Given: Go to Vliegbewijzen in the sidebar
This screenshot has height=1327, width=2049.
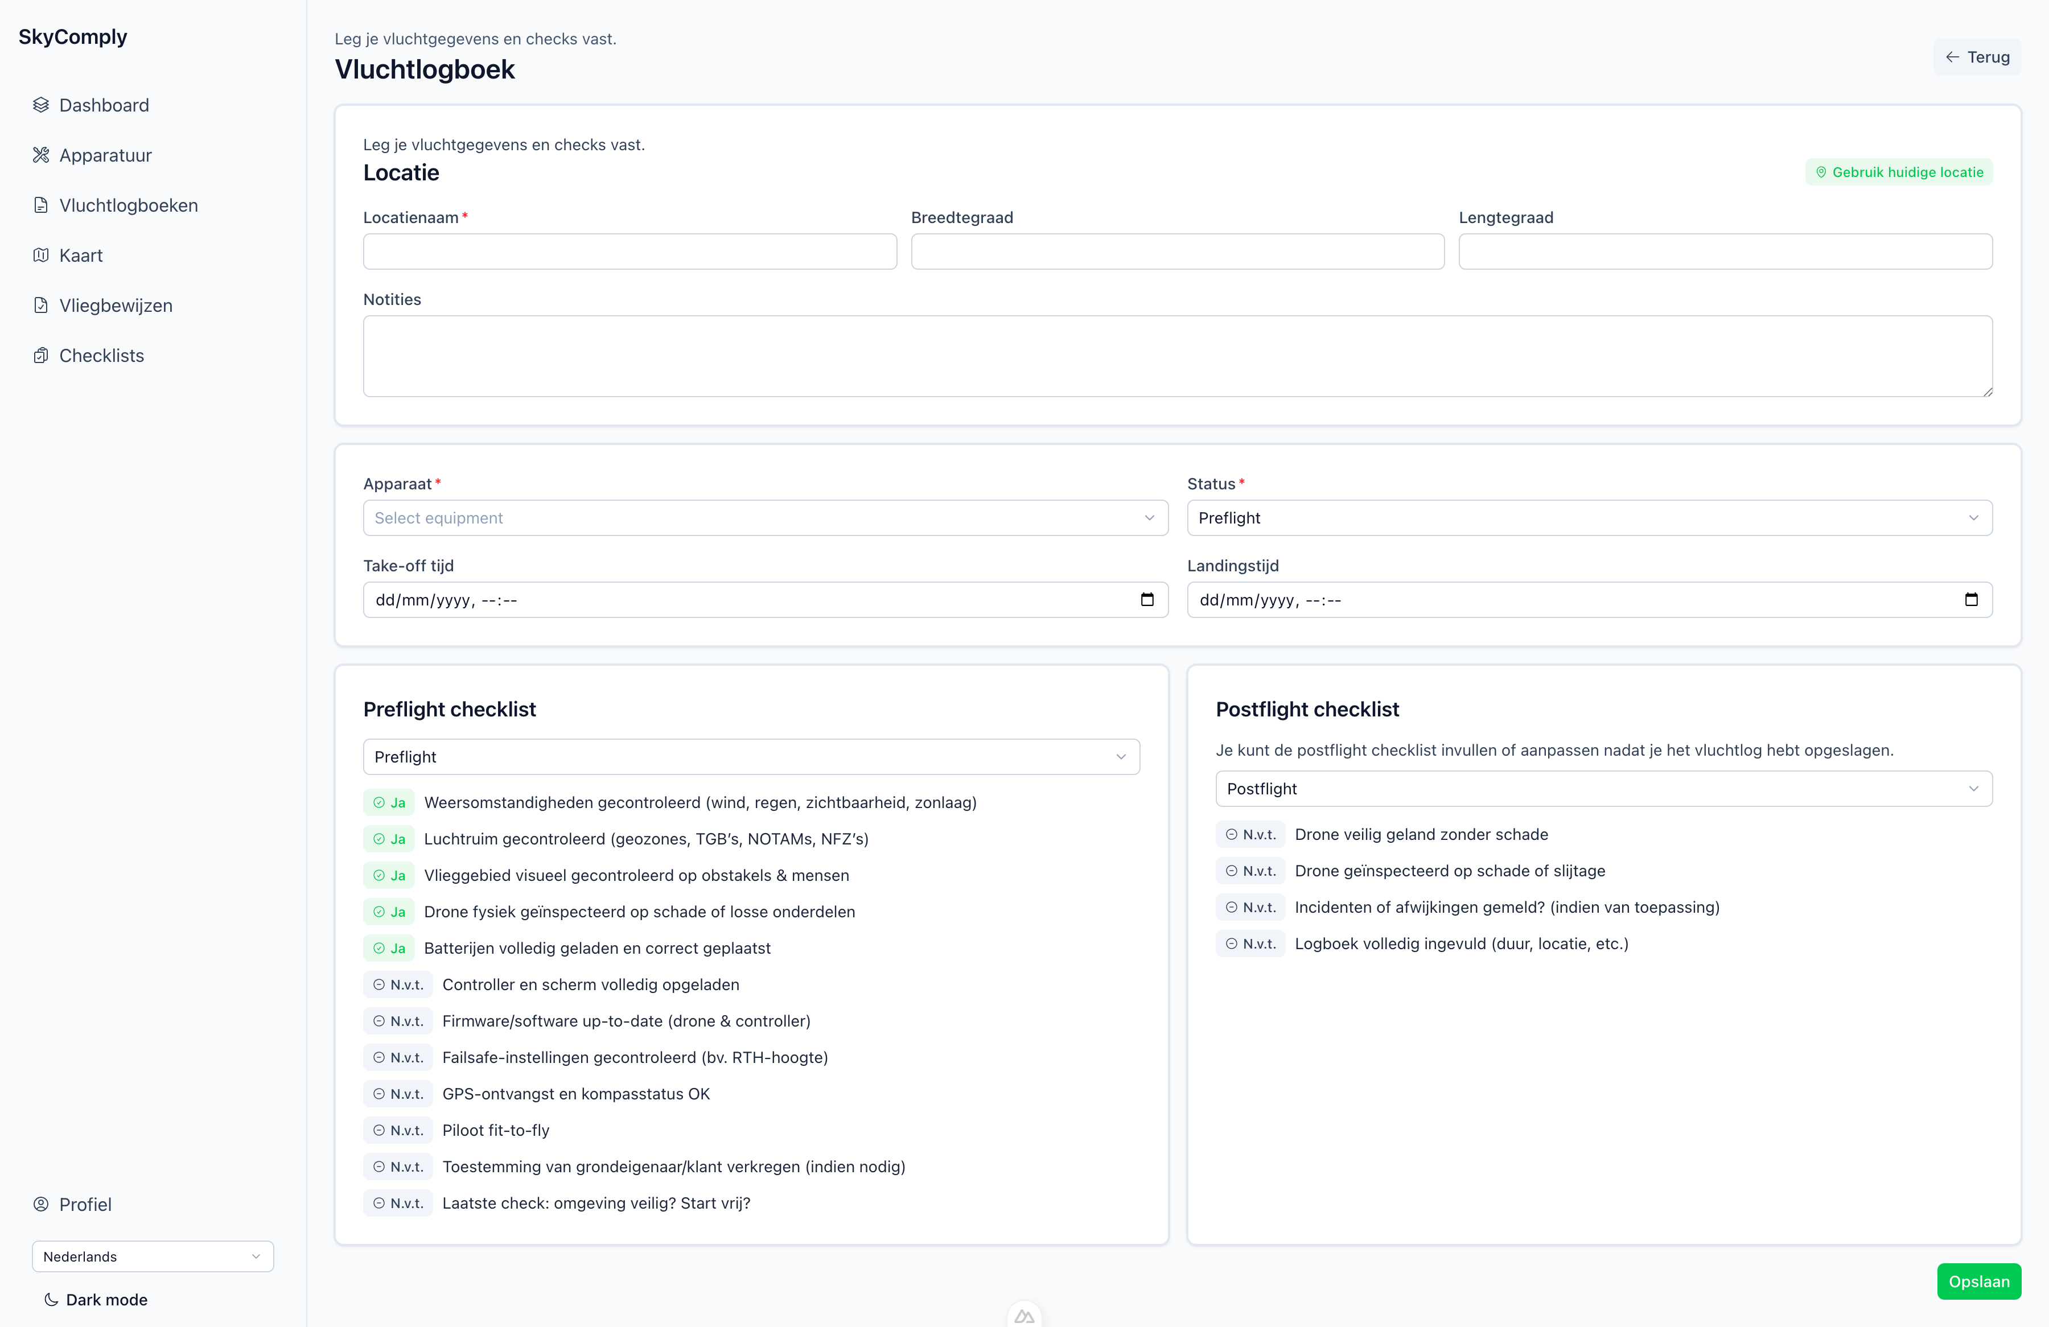Looking at the screenshot, I should click(116, 306).
